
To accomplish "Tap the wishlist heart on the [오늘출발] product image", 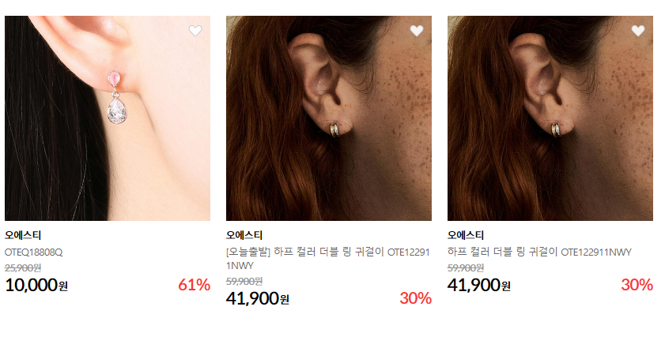I will pos(417,31).
